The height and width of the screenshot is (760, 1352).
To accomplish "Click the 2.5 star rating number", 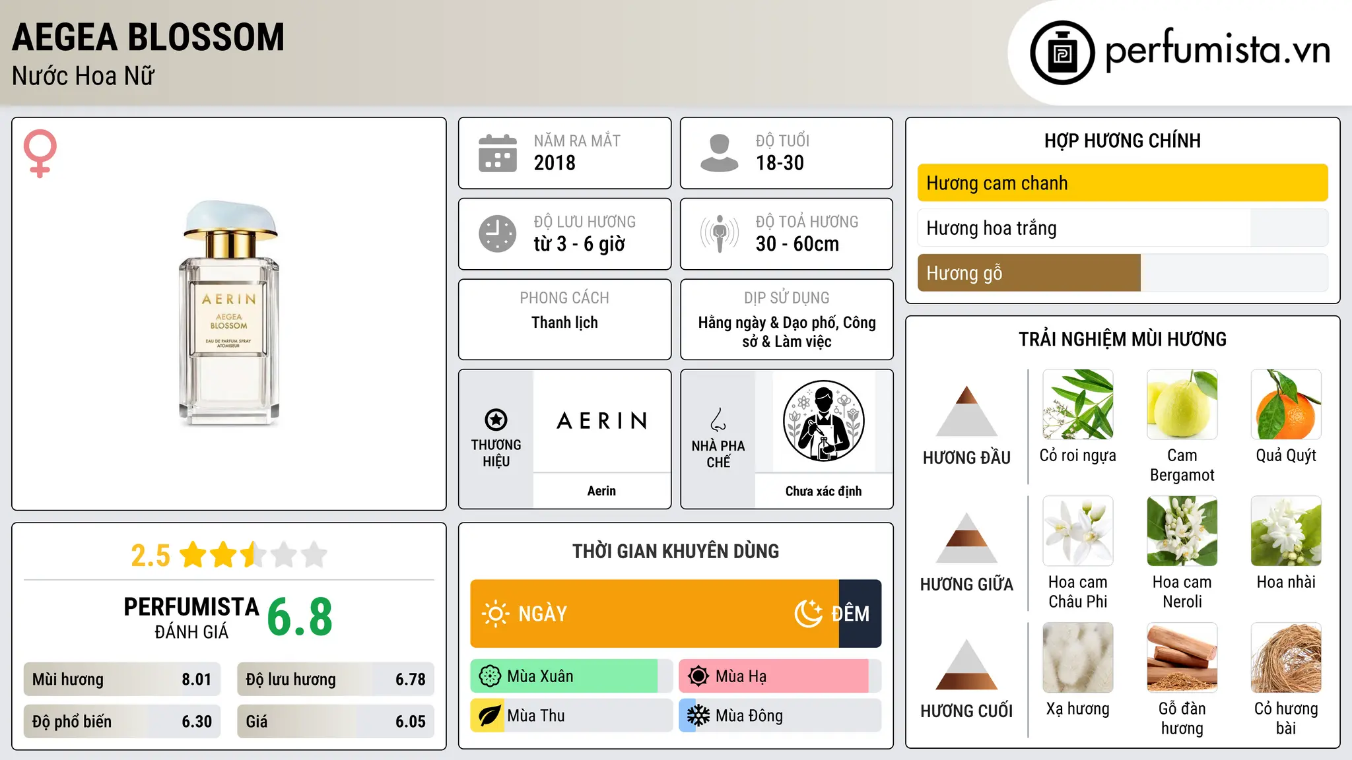I will coord(151,555).
